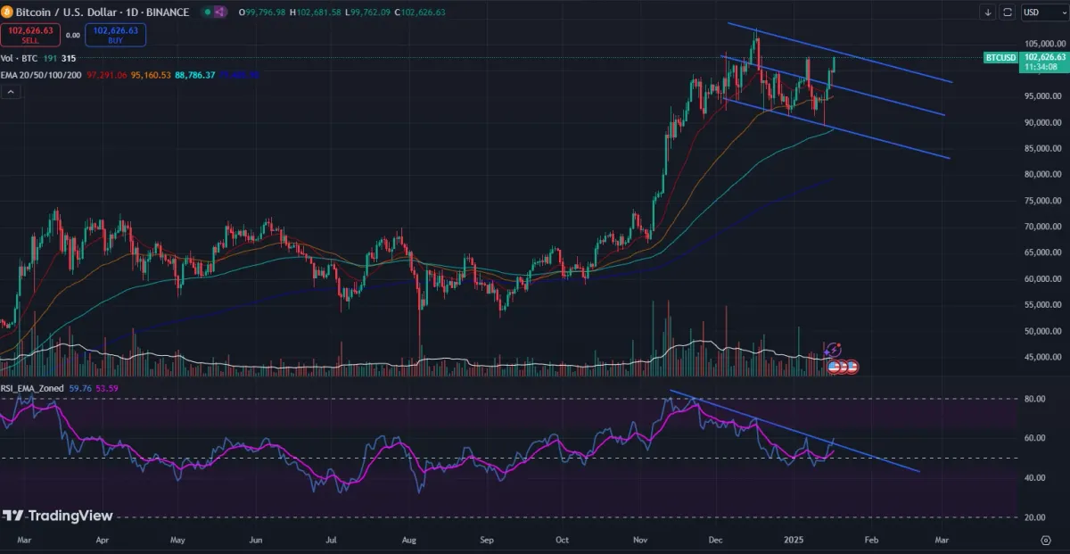The width and height of the screenshot is (1070, 554).
Task: Click the 20.00 RSI scale label
Action: click(1034, 517)
